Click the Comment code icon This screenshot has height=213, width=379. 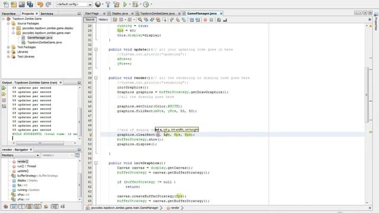click(219, 20)
